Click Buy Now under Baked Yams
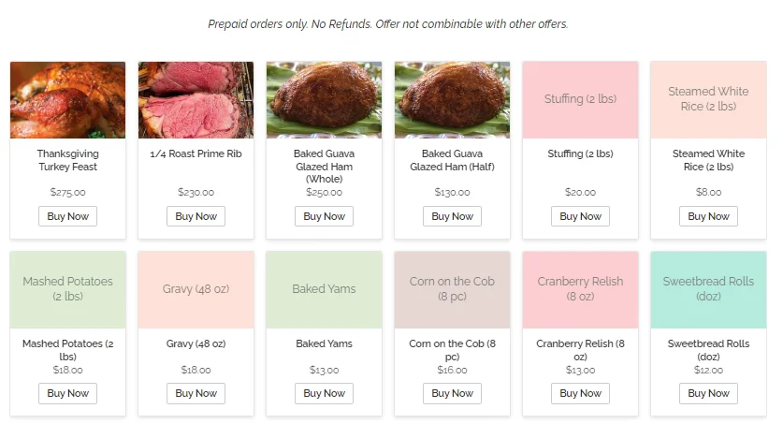 324,394
